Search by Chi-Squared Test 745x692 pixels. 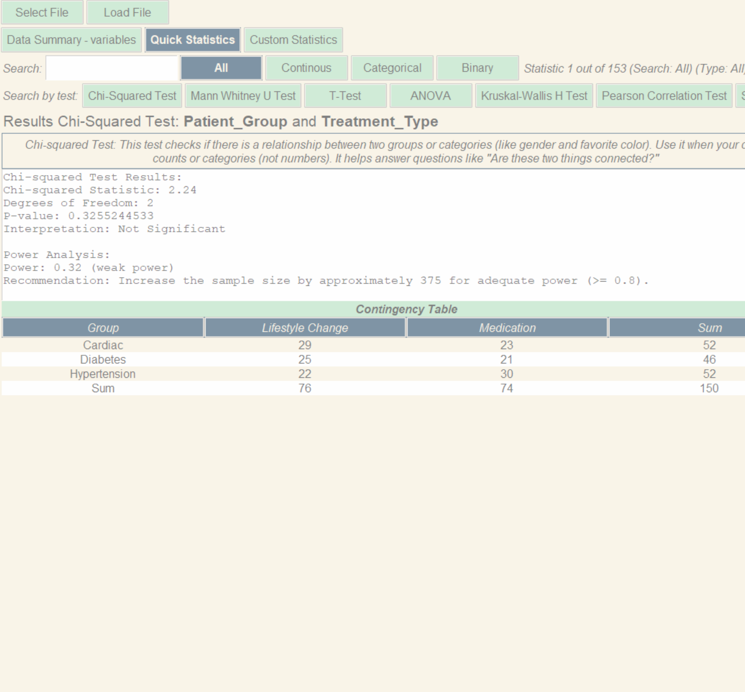click(x=132, y=96)
